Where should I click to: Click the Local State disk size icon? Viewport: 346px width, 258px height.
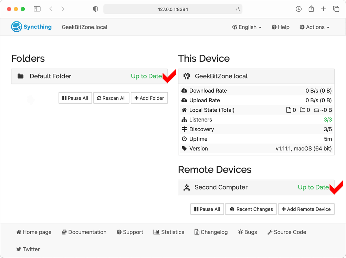click(316, 110)
